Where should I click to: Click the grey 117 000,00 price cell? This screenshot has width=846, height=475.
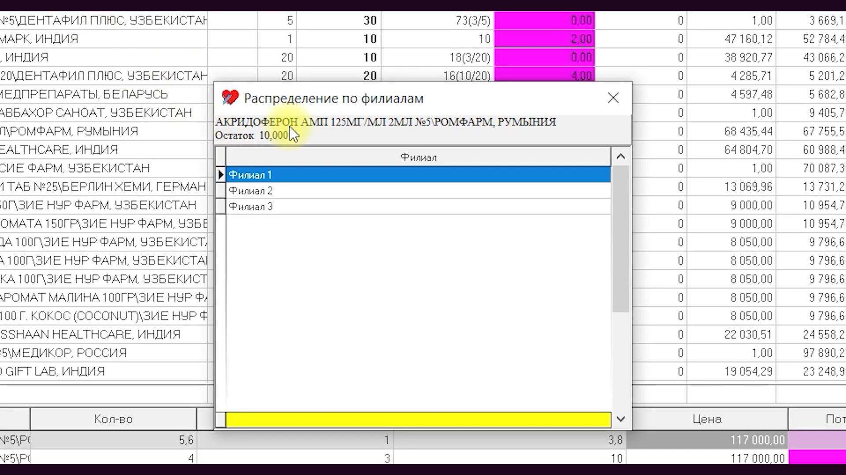pyautogui.click(x=707, y=440)
